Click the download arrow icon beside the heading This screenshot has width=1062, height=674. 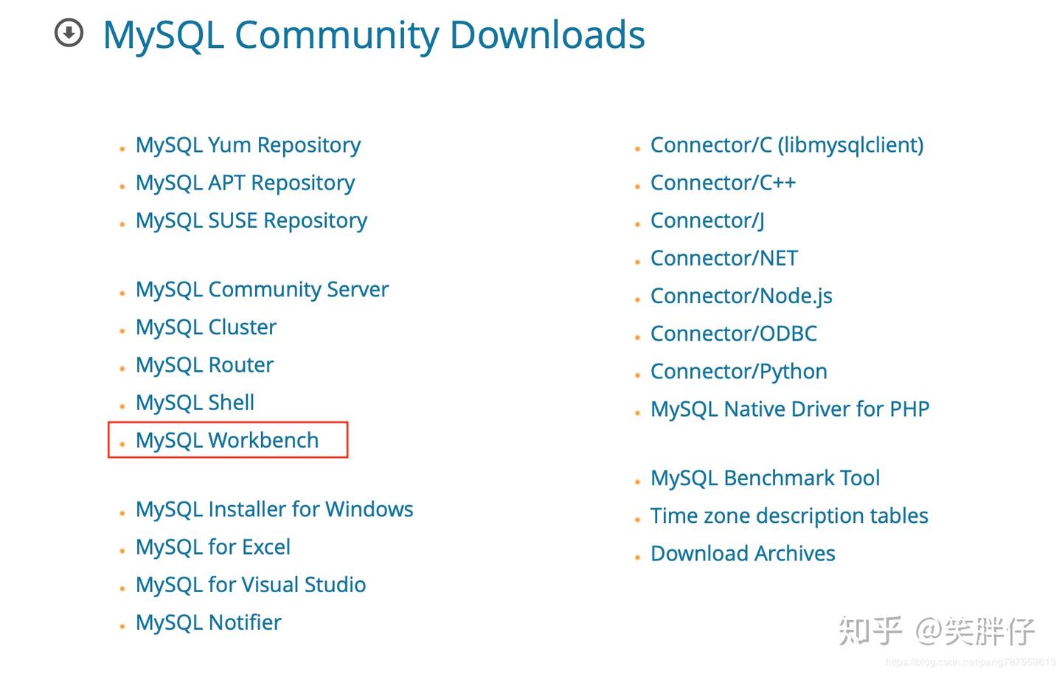point(68,33)
